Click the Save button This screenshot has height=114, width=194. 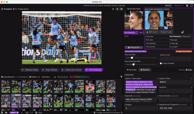39,113
